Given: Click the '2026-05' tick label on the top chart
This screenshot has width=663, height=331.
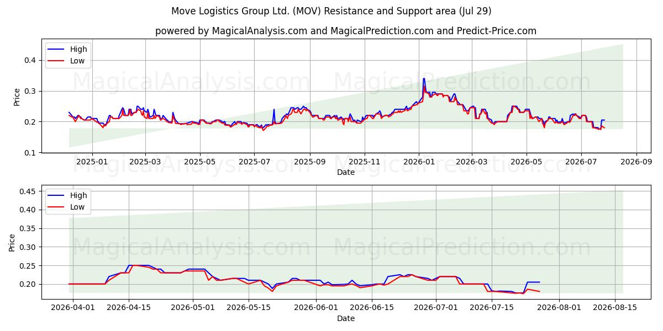Looking at the screenshot, I should tap(526, 162).
